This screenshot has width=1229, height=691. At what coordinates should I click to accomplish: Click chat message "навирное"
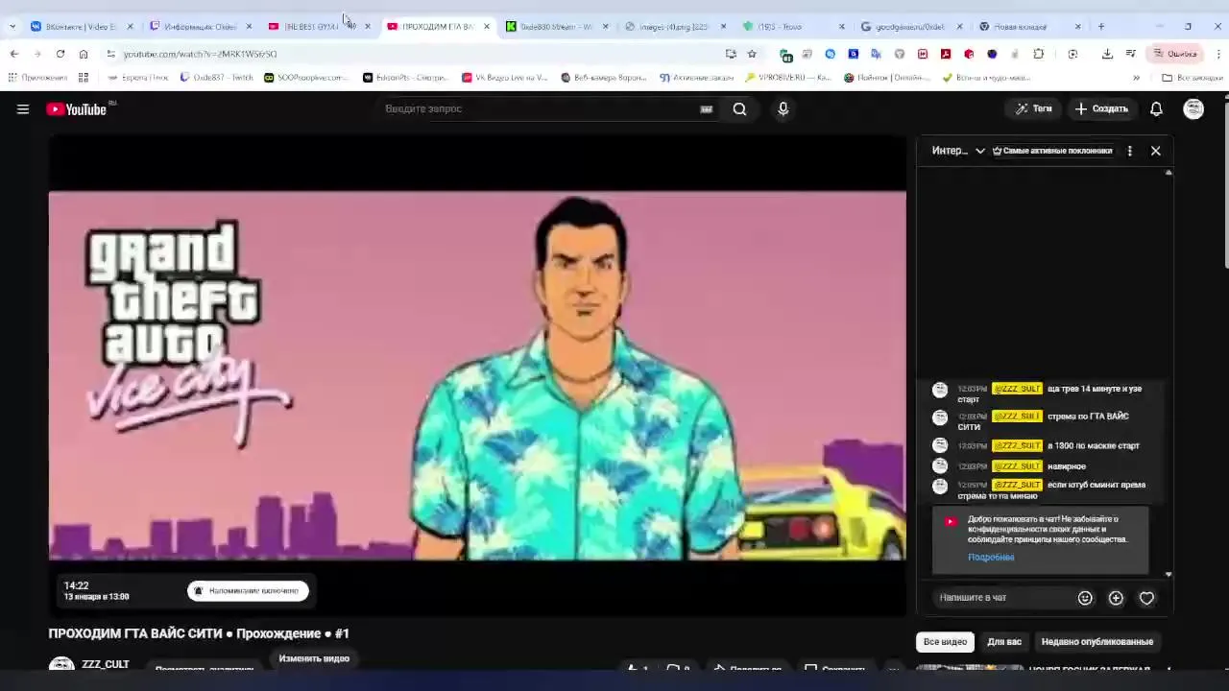(1067, 466)
